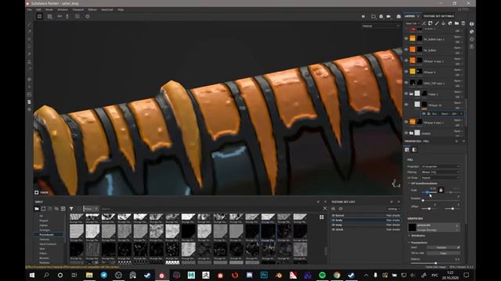Viewport: 501px width, 281px height.
Task: Click the Random seed button
Action: coord(442,247)
